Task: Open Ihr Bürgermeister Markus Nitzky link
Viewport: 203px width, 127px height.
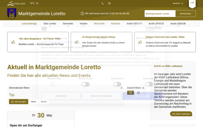Action: (99, 37)
